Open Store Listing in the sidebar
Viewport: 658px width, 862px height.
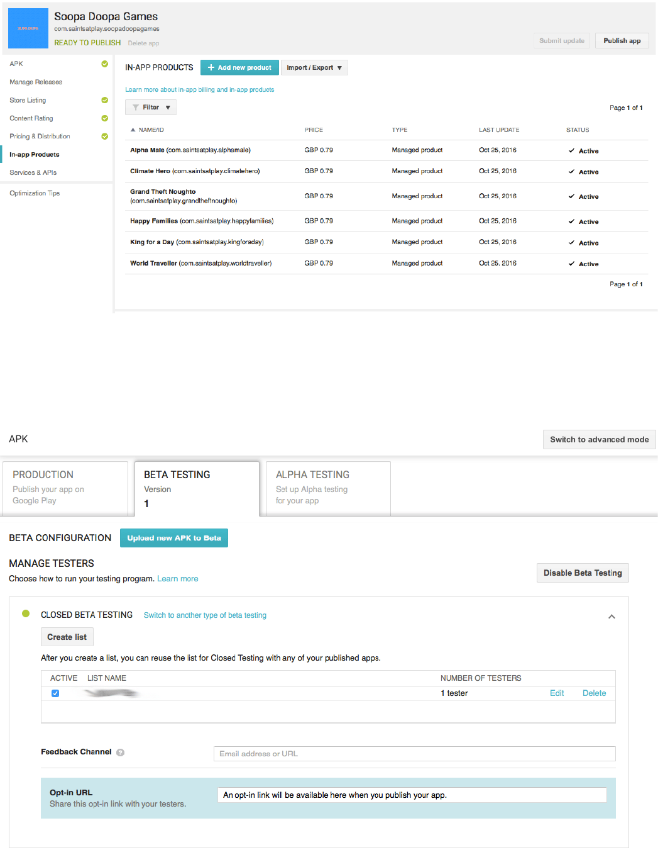28,100
